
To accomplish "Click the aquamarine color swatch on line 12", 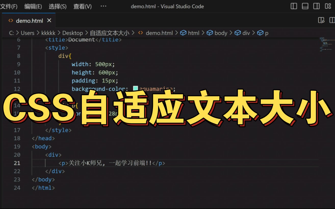I will tap(135, 88).
